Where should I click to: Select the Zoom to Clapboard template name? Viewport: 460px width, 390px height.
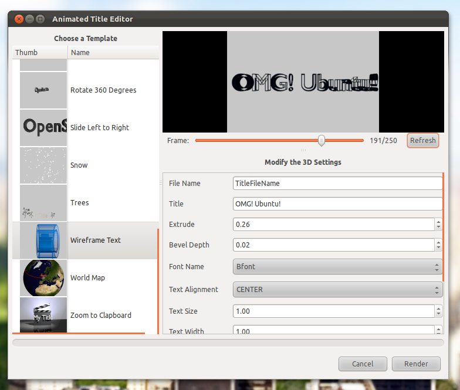click(x=101, y=316)
